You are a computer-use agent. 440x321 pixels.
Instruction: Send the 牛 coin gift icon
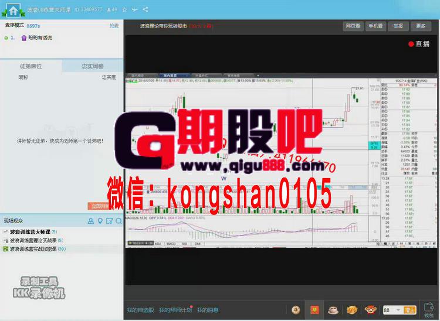[x=296, y=310]
